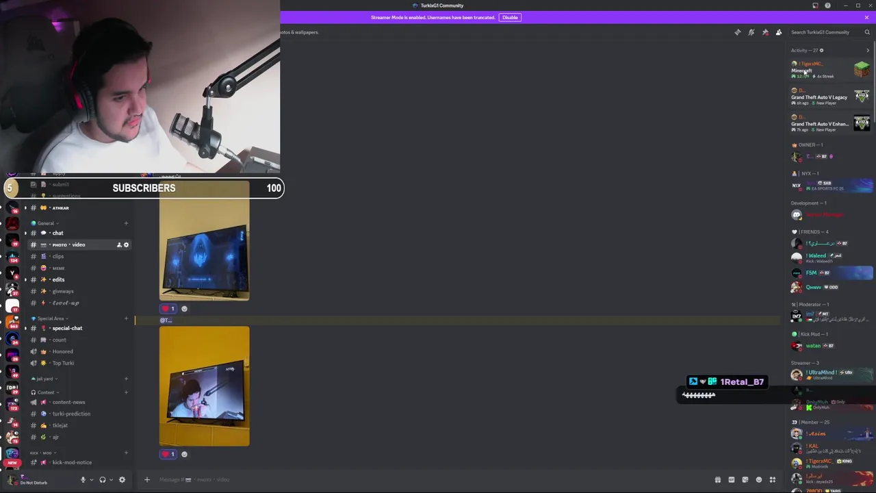This screenshot has height=493, width=876.
Task: Open the GIF picker icon
Action: click(731, 479)
